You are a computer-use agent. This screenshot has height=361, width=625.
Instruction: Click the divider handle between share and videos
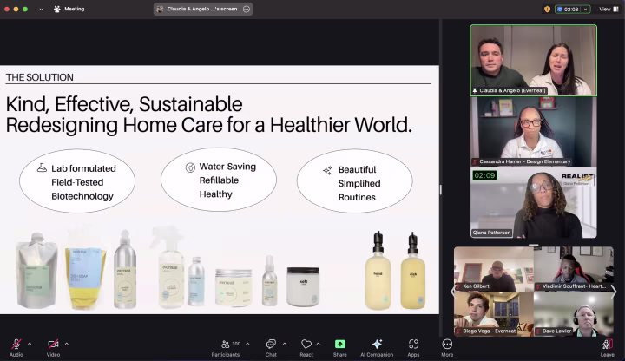tap(440, 190)
